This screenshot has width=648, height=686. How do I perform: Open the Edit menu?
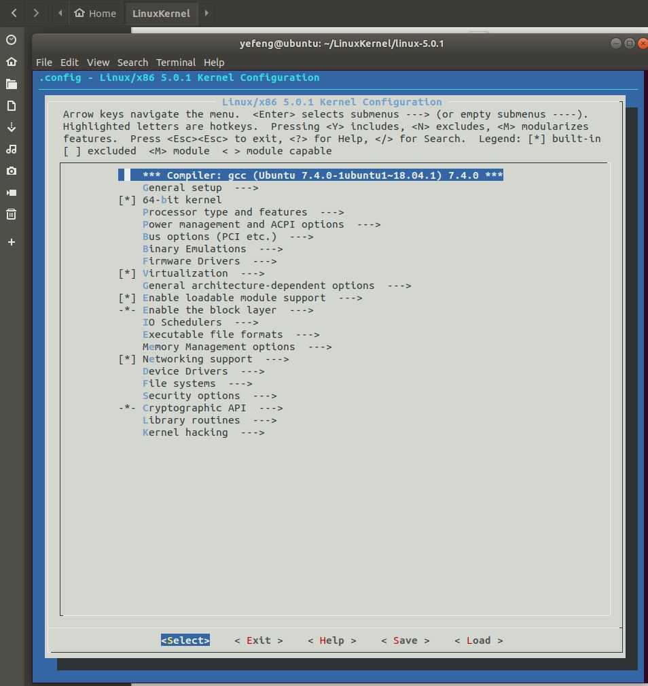click(69, 62)
